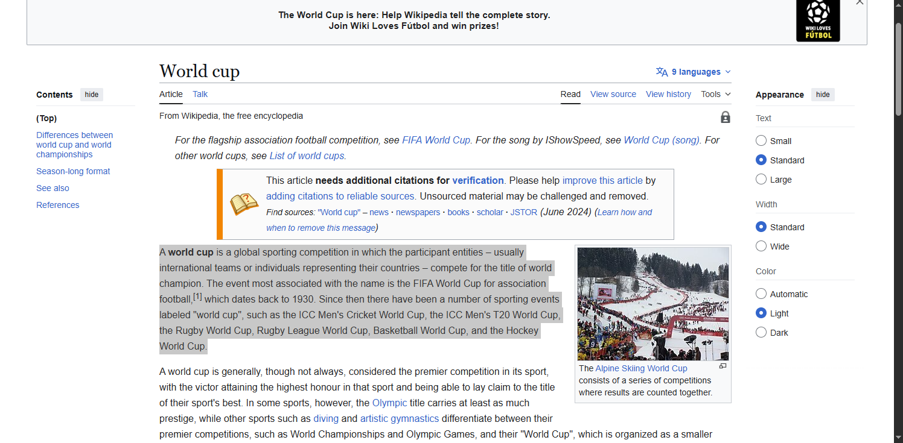
Task: Open the View source tab
Action: (x=613, y=94)
